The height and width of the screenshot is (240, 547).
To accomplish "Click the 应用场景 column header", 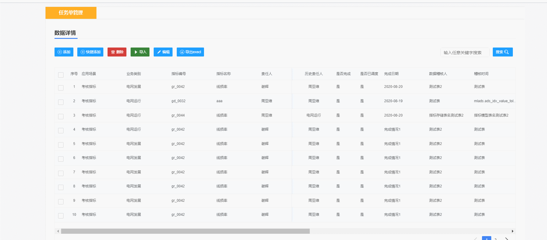I will click(x=89, y=74).
